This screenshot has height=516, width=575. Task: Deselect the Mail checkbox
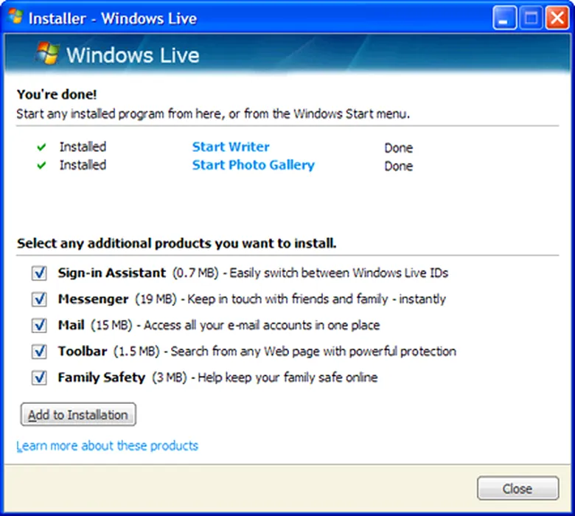[x=39, y=325]
